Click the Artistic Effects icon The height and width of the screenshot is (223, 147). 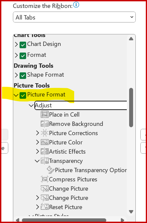(x=45, y=152)
